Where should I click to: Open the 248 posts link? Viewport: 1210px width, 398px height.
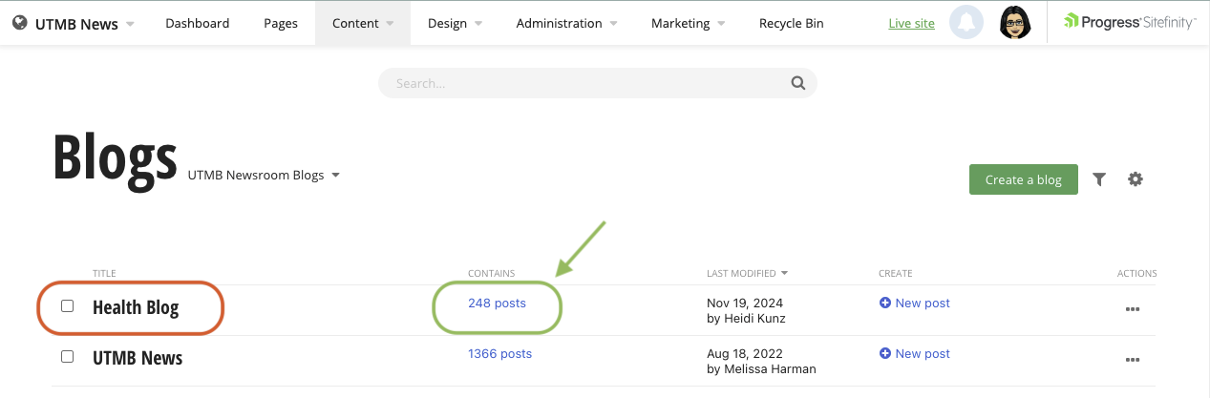497,304
